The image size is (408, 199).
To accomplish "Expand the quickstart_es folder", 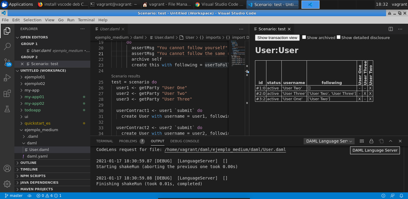I will [x=52, y=123].
